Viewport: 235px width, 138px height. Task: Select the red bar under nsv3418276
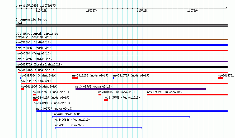click(x=75, y=78)
